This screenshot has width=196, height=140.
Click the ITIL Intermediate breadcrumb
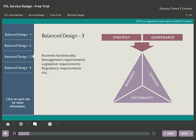pos(14,15)
